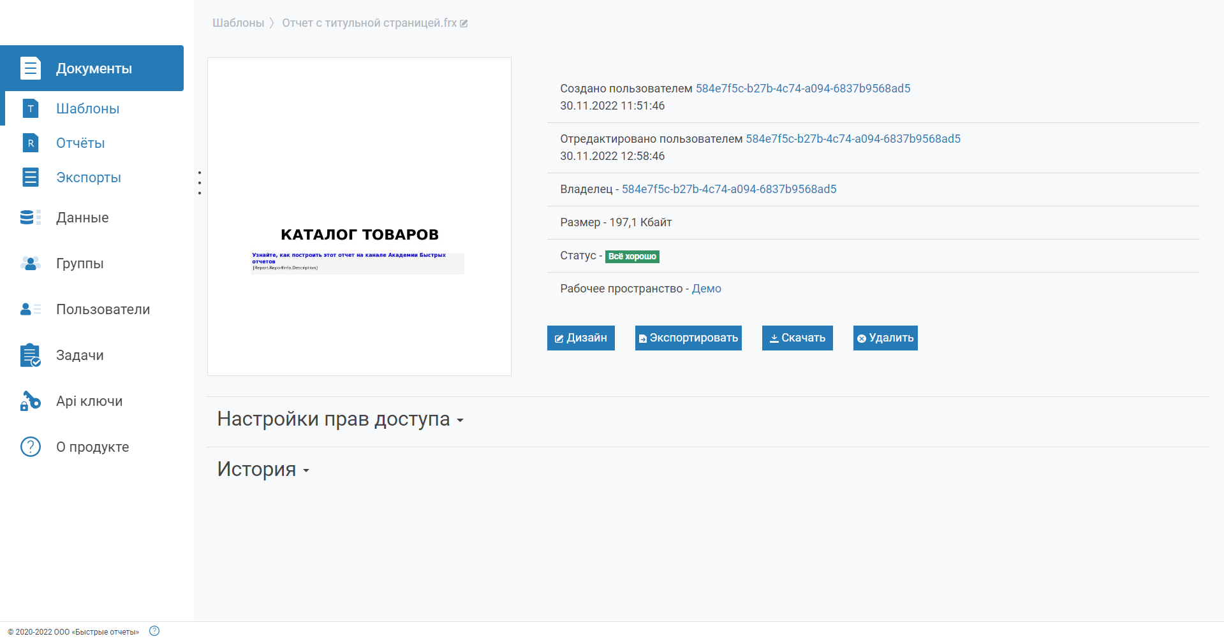Open О продукте page
Screen dimensions: 1224x641
click(92, 447)
